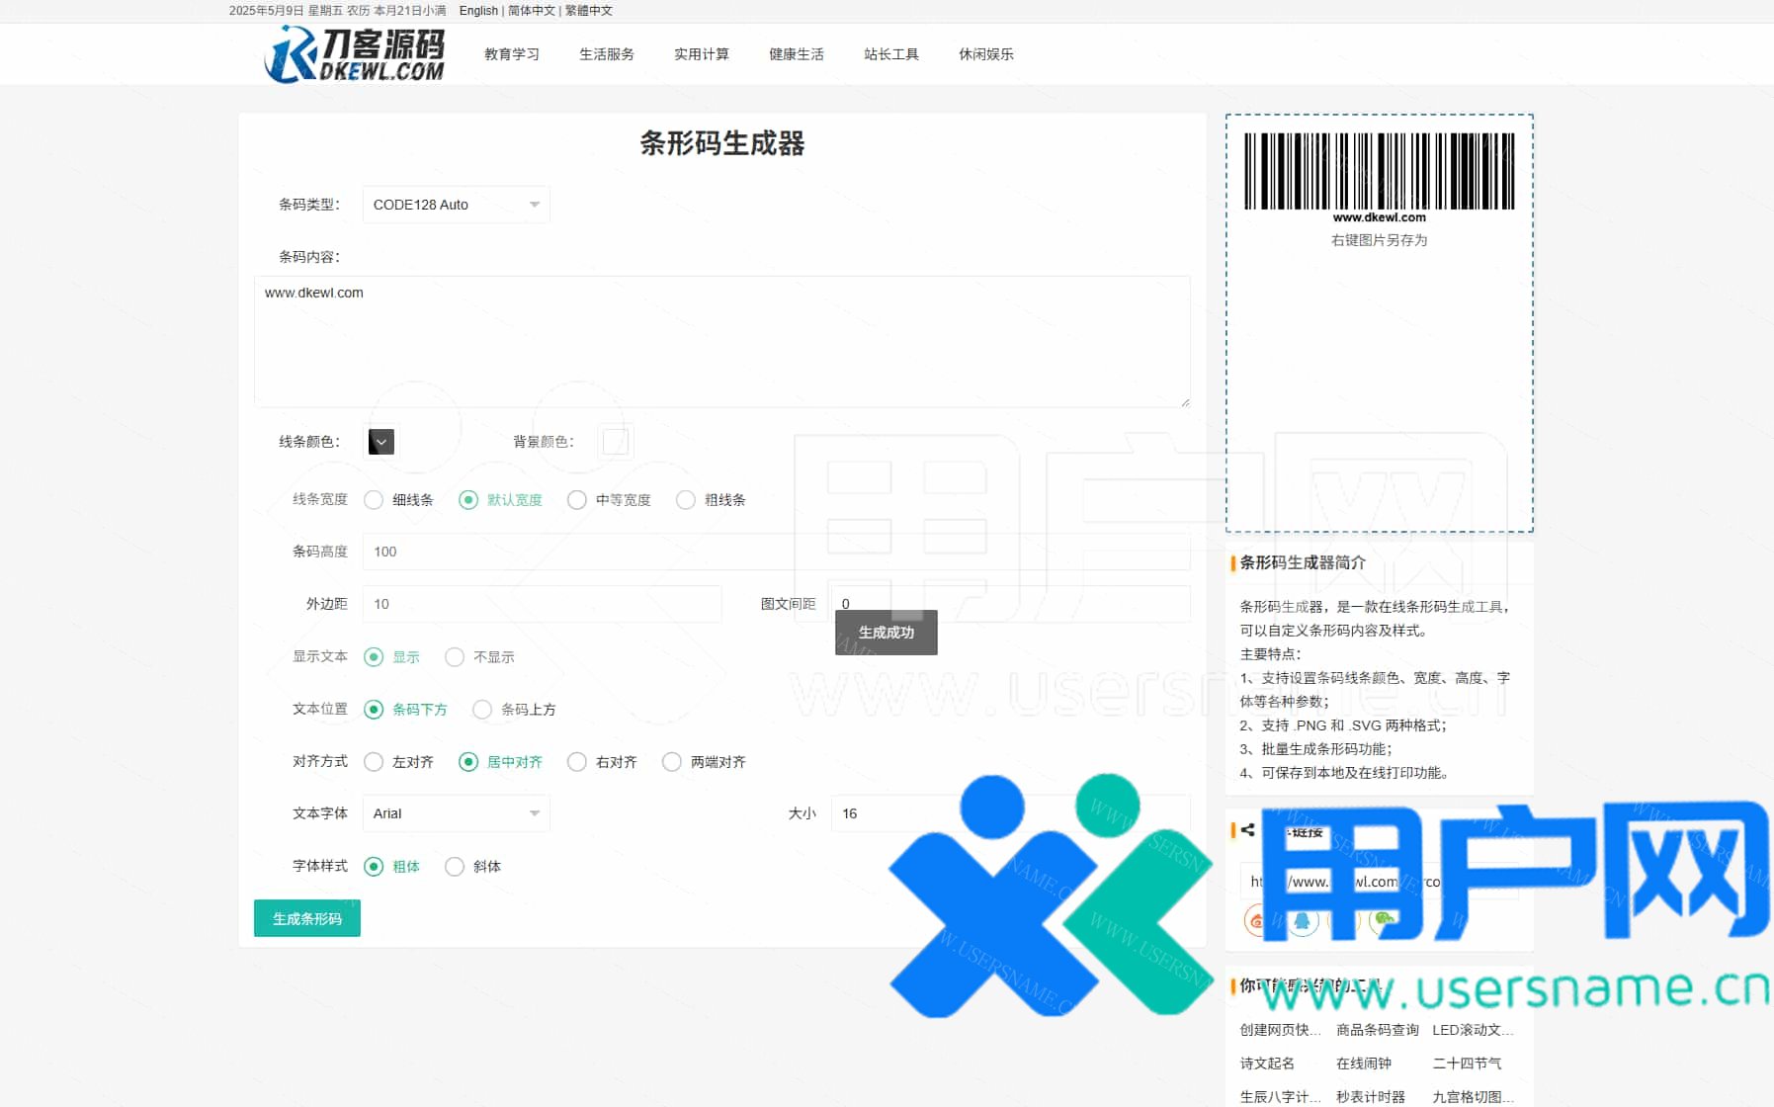1774x1107 pixels.
Task: Click the 生成条形码 button
Action: click(306, 918)
